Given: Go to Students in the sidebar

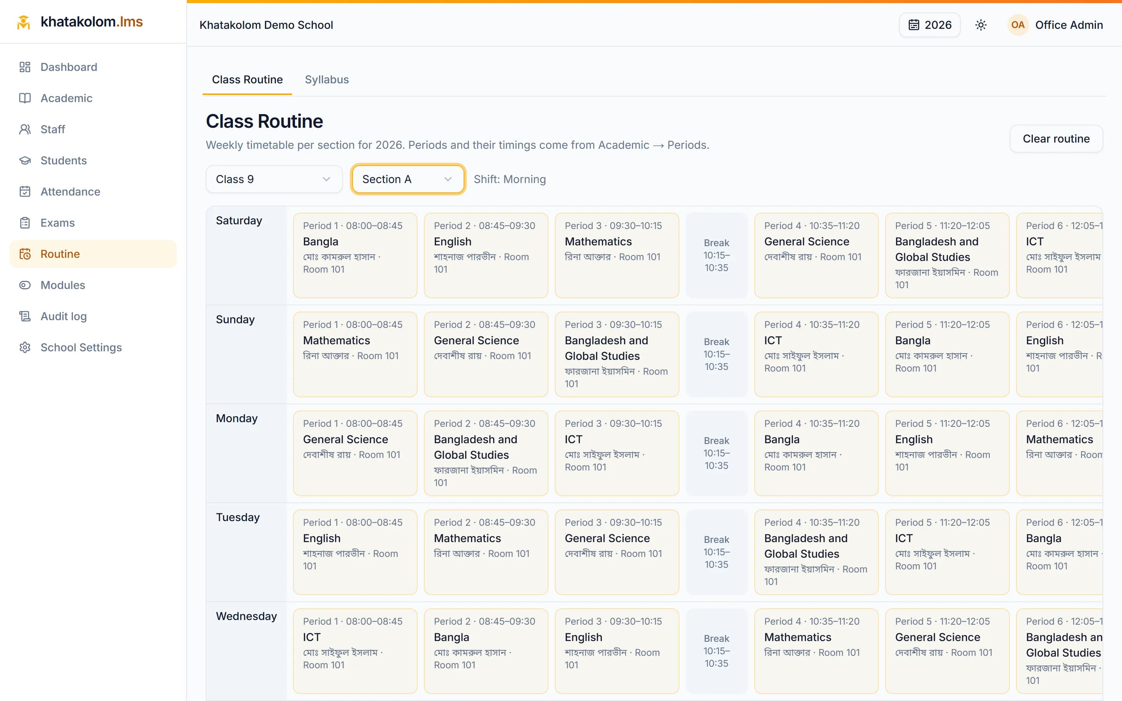Looking at the screenshot, I should (93, 160).
